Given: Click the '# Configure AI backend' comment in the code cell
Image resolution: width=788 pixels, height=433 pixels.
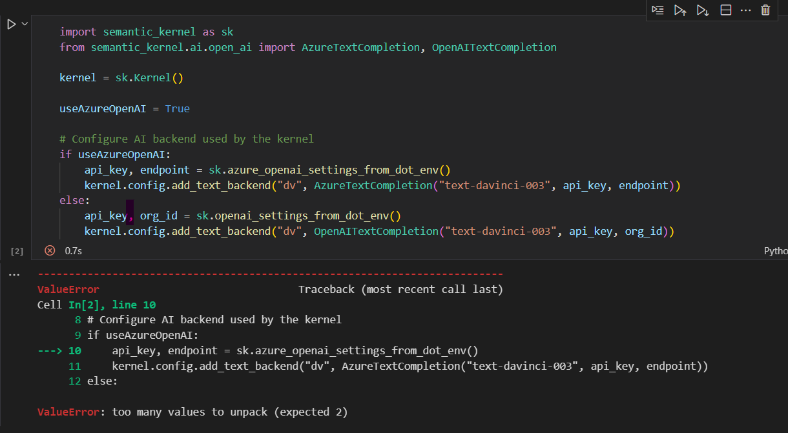Looking at the screenshot, I should click(187, 139).
